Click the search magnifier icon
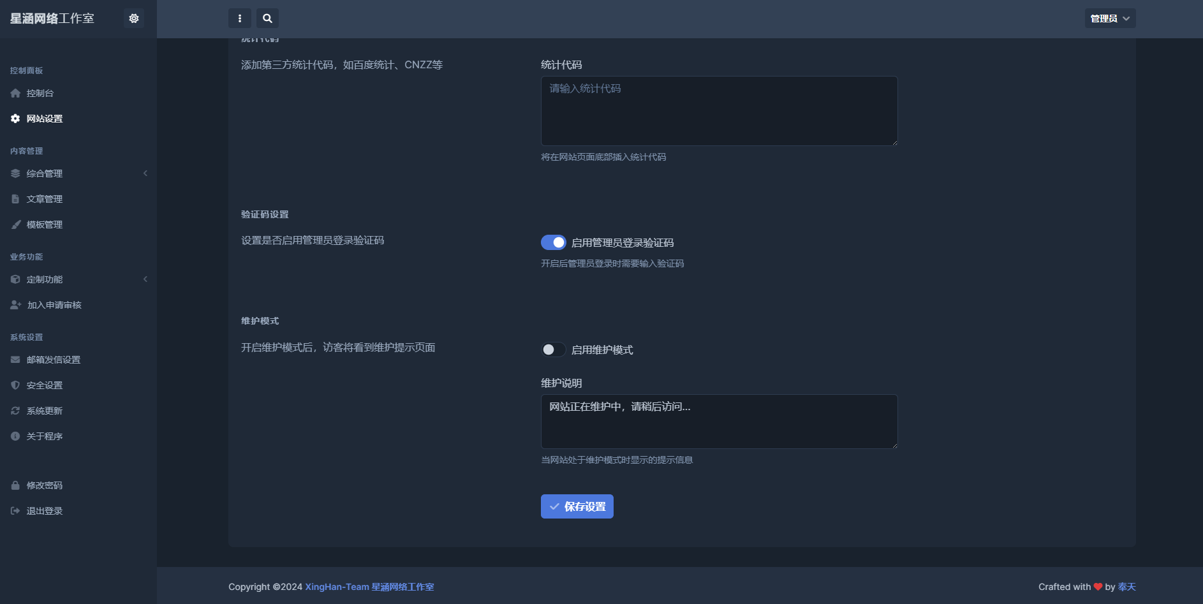The height and width of the screenshot is (604, 1203). click(x=268, y=18)
